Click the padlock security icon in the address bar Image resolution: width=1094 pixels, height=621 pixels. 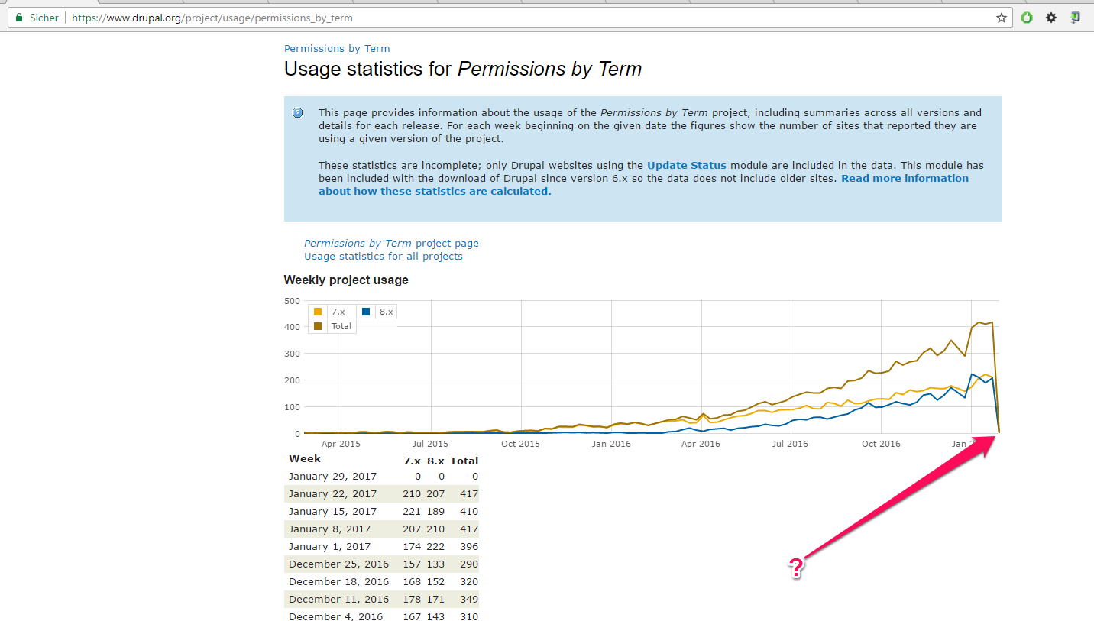[19, 17]
